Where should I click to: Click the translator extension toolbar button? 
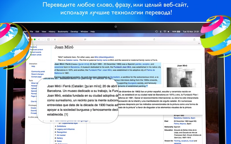pos(55,39)
